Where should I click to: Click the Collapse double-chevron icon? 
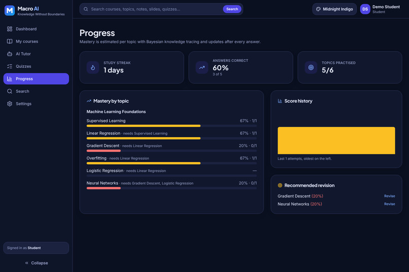tap(26, 263)
